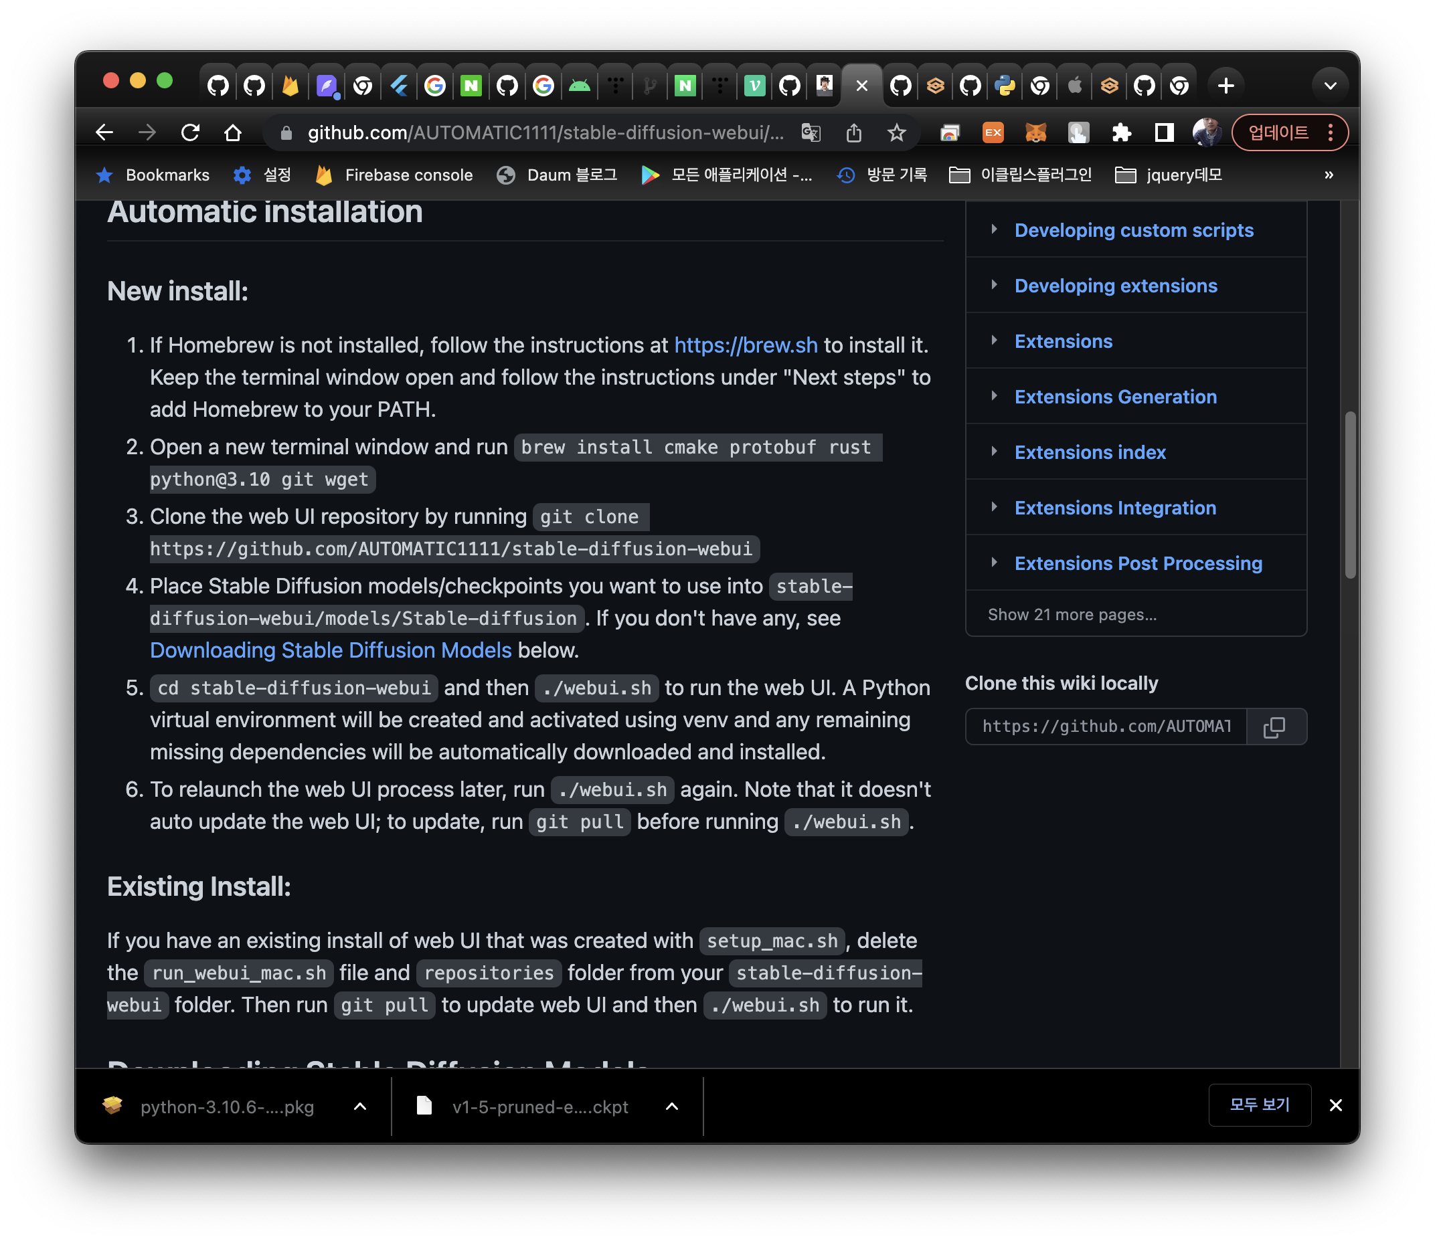Viewport: 1435px width, 1243px height.
Task: Open the Bookmarks star shortcut
Action: point(153,175)
